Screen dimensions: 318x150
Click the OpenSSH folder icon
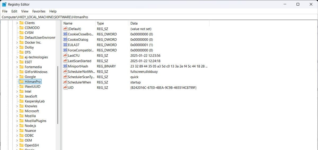point(22,145)
